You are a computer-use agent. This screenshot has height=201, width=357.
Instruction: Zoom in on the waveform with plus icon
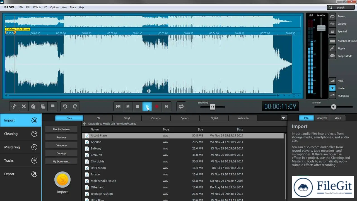(284, 95)
